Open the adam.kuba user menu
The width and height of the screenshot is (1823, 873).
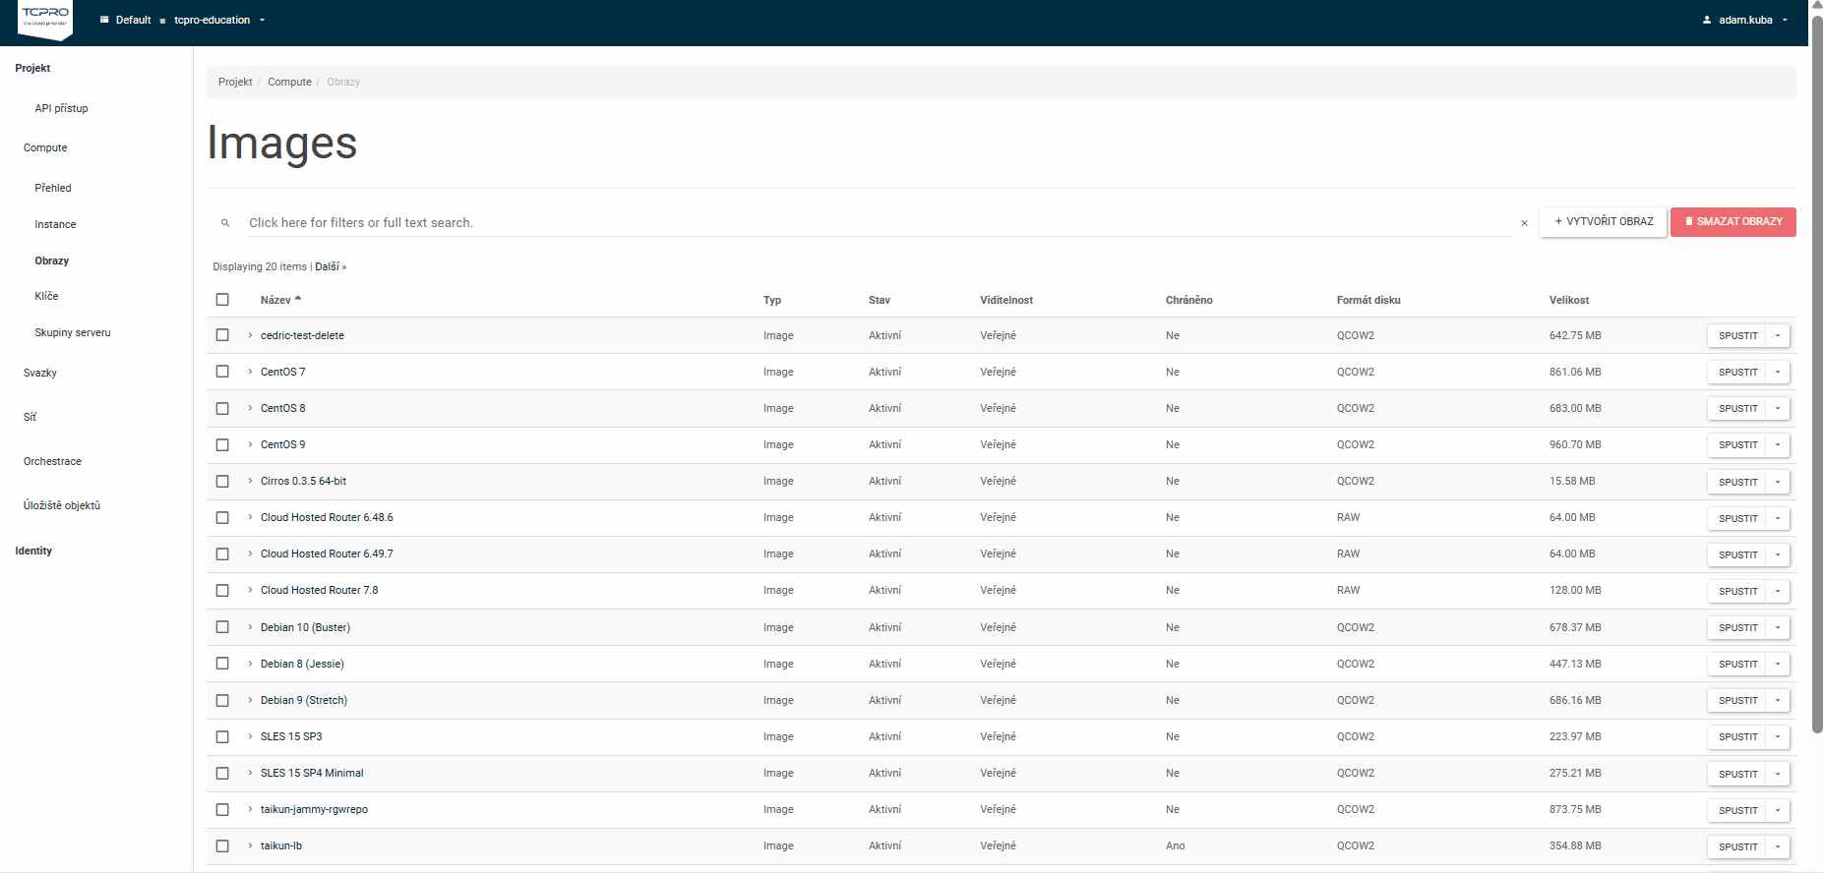(1745, 20)
